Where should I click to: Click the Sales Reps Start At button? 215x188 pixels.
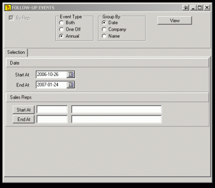[24, 110]
